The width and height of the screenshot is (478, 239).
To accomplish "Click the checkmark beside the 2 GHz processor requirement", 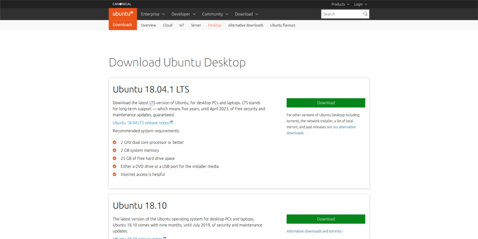I will point(114,142).
